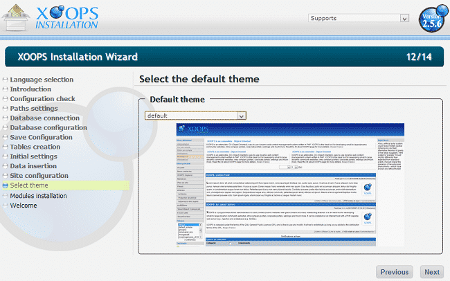This screenshot has width=450, height=281.
Task: Click the XOOPS Installation Wizard title
Action: pyautogui.click(x=78, y=57)
